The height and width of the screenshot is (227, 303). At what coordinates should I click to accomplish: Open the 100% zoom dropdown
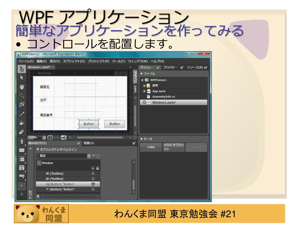(44, 138)
